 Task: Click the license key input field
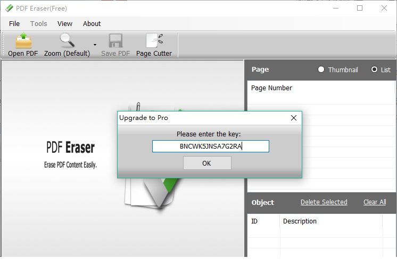[211, 147]
